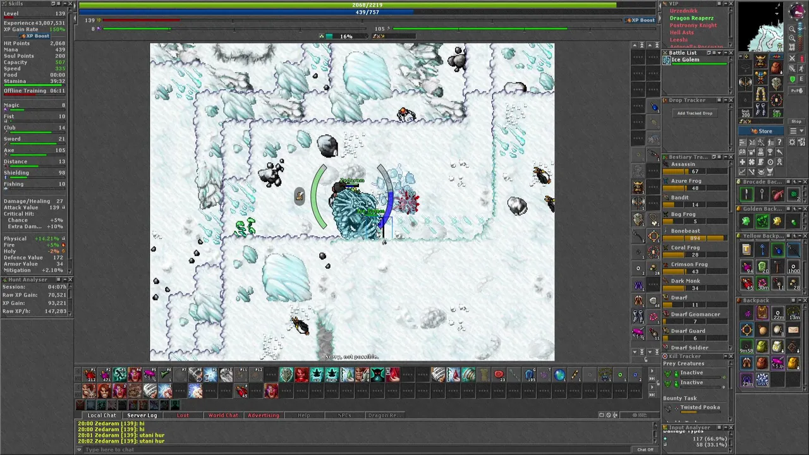Screen dimensions: 809x455
Task: Open the chart analytics icon in sidebar grid
Action: pyautogui.click(x=742, y=171)
